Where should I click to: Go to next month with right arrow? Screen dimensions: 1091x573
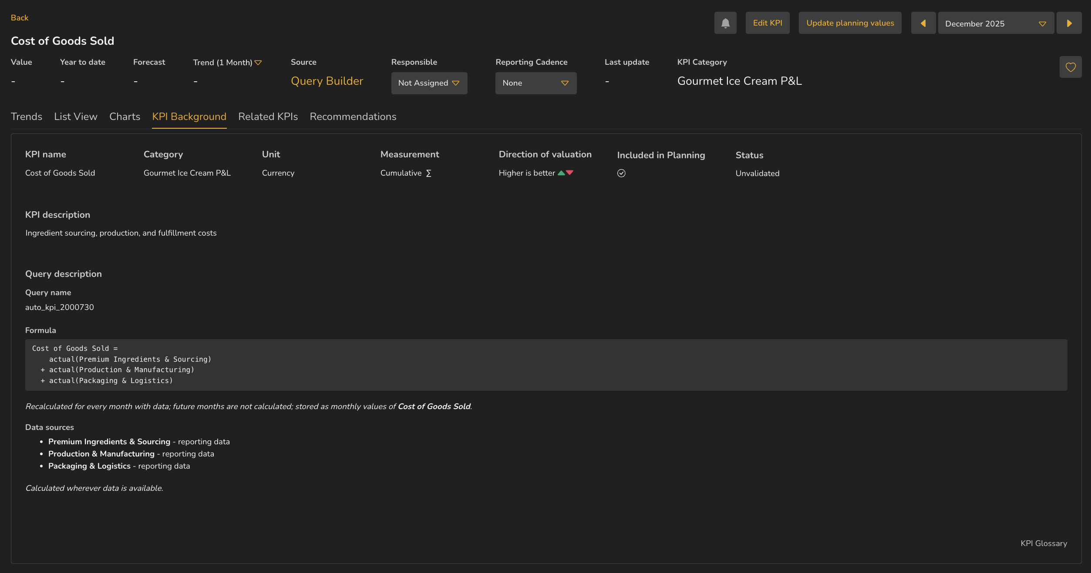tap(1069, 23)
